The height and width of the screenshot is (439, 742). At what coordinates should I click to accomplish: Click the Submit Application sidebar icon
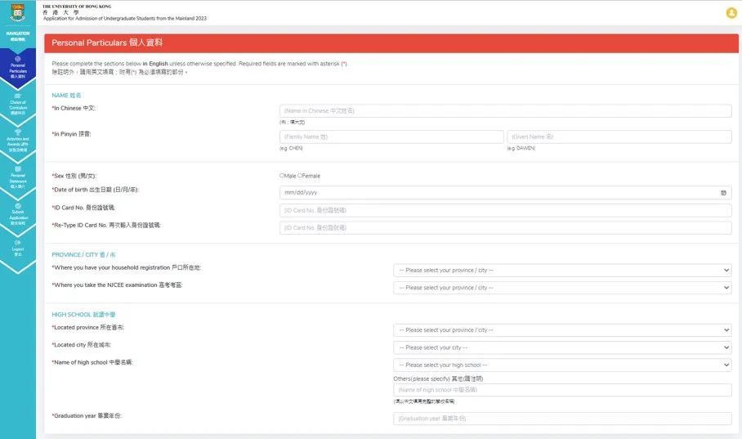tap(17, 206)
